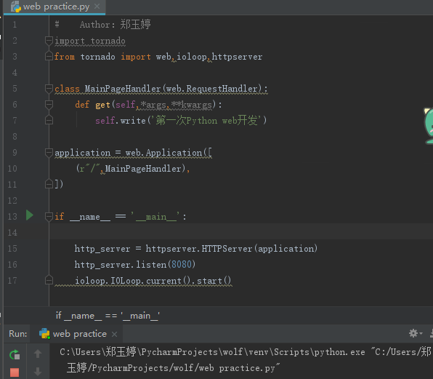Close the web practice.py editor tab
The height and width of the screenshot is (379, 433).
click(x=97, y=6)
